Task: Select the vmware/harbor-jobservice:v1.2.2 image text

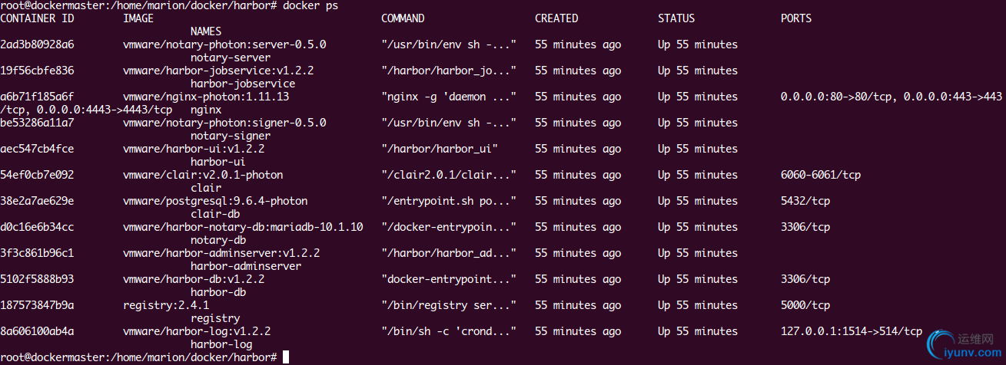Action: click(x=218, y=71)
